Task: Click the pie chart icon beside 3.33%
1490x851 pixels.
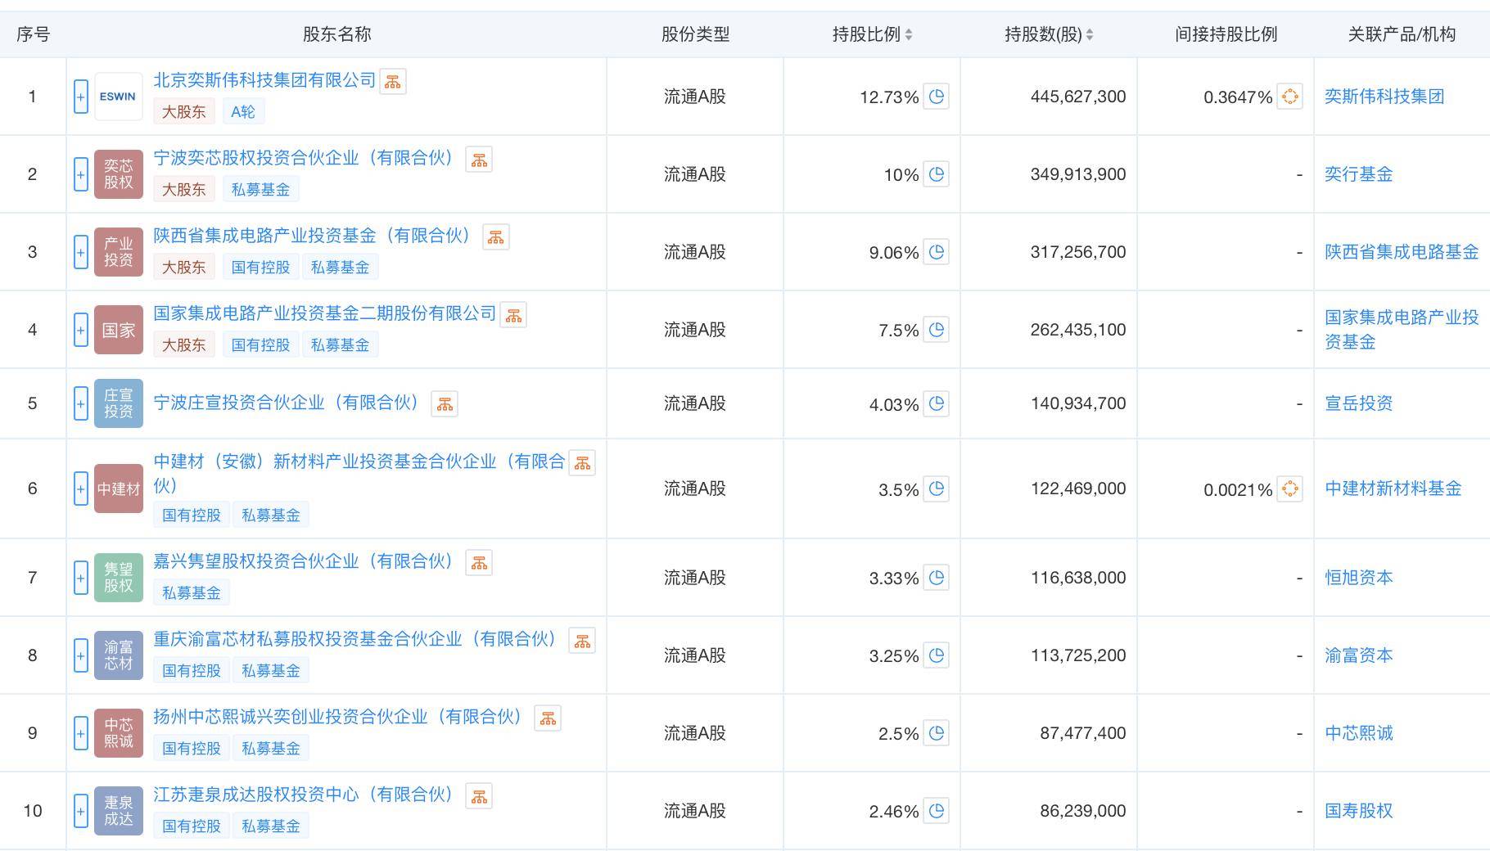Action: pyautogui.click(x=936, y=578)
